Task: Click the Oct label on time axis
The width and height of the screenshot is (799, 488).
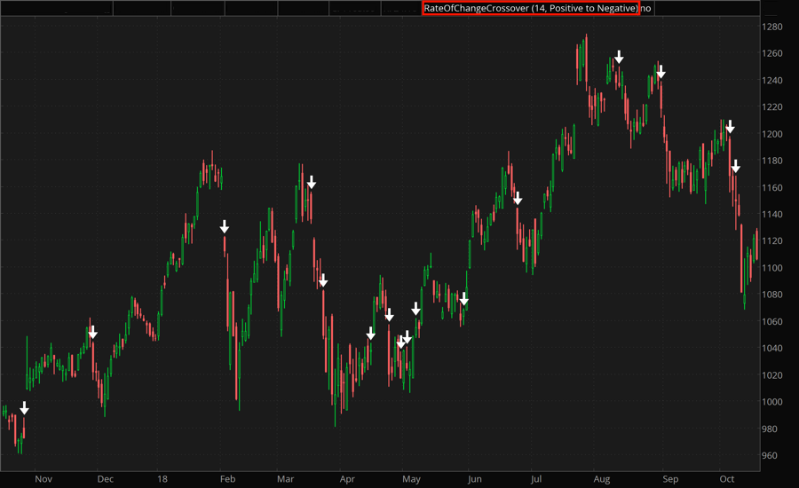Action: (728, 479)
